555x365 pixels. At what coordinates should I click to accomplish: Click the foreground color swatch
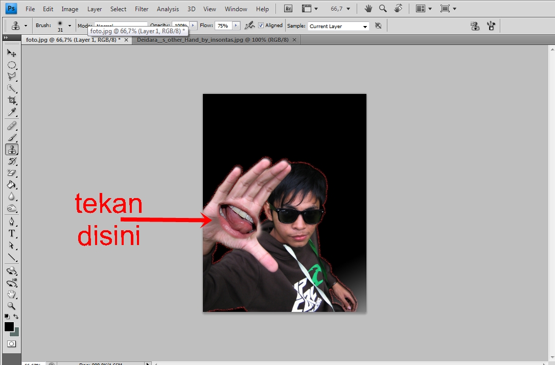point(9,326)
